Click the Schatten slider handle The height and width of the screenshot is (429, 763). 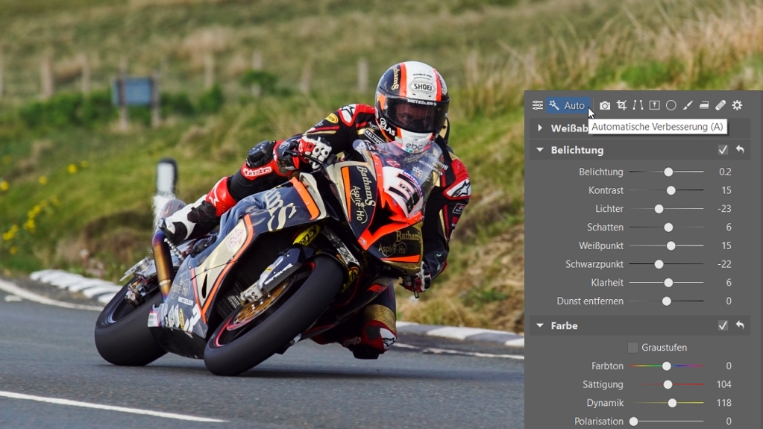[668, 228]
